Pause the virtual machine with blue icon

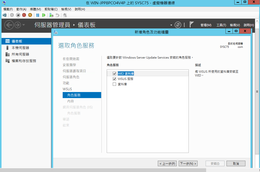point(38,15)
